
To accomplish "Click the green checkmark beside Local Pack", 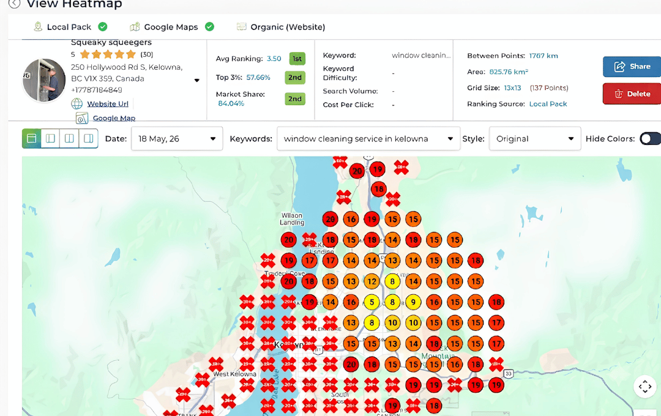I will click(102, 27).
